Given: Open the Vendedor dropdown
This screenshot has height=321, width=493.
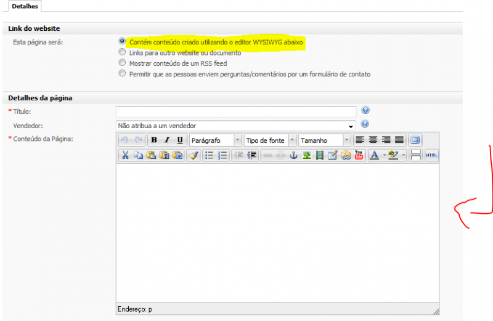Looking at the screenshot, I should pos(236,126).
